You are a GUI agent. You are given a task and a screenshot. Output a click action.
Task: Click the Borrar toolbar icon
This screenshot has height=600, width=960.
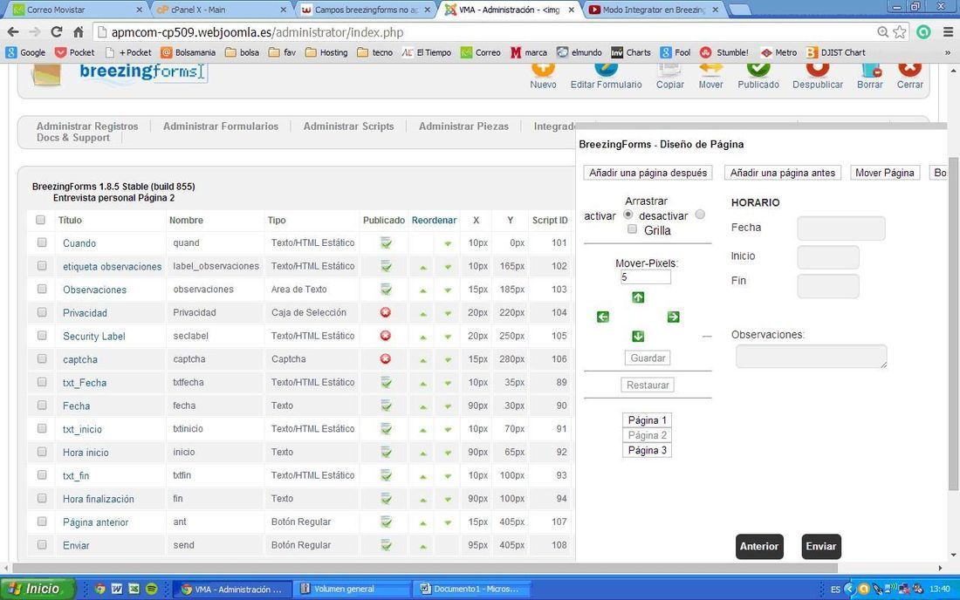[870, 77]
